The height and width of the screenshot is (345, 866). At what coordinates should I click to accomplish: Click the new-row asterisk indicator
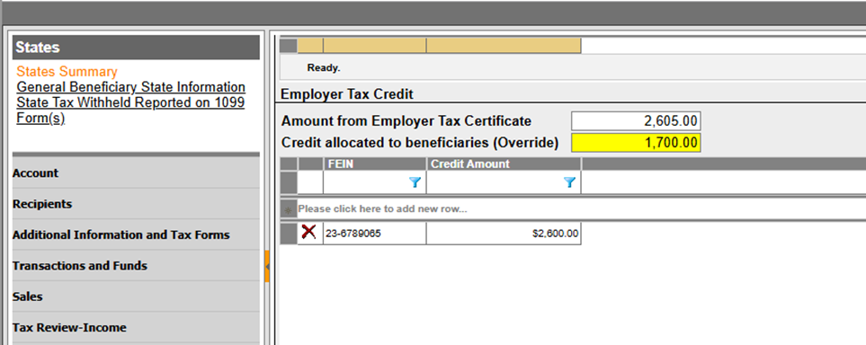pyautogui.click(x=289, y=209)
